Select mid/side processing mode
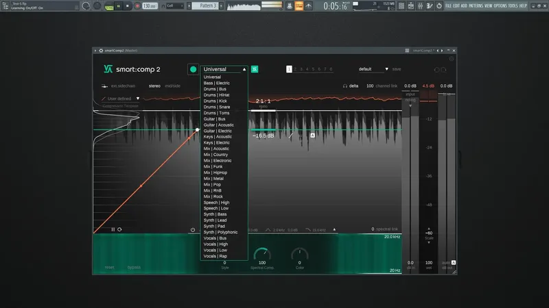The image size is (549, 308). pos(173,86)
